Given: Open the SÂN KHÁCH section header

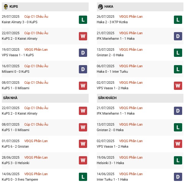Looking at the screenshot, I should click(107, 98).
